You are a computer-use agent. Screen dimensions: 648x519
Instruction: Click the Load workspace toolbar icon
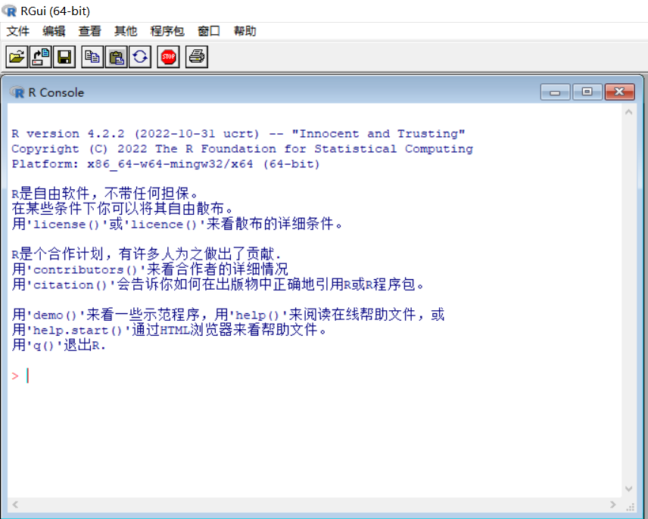point(41,57)
